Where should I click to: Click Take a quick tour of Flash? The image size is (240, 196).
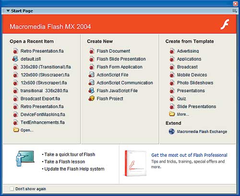coord(70,154)
